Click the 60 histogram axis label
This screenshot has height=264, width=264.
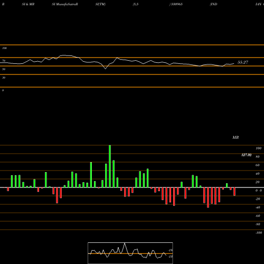pyautogui.click(x=257, y=165)
